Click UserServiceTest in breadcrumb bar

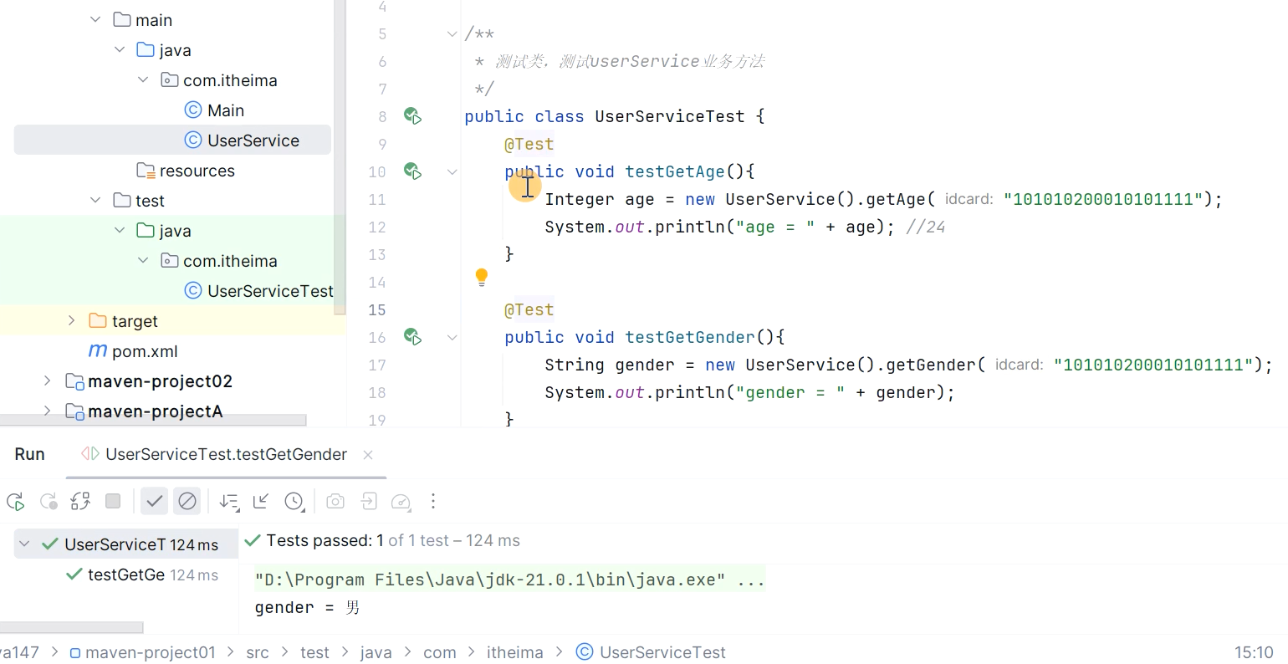pos(651,652)
